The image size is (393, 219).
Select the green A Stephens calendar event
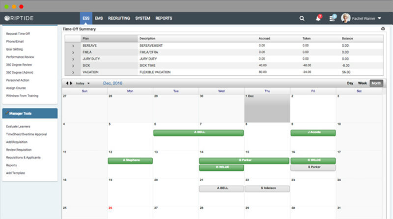[130, 160]
